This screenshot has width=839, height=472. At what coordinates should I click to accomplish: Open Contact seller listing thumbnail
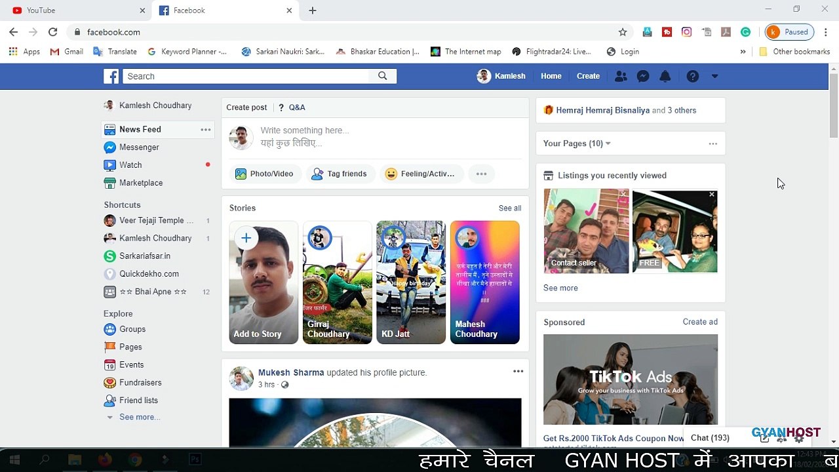click(x=586, y=231)
